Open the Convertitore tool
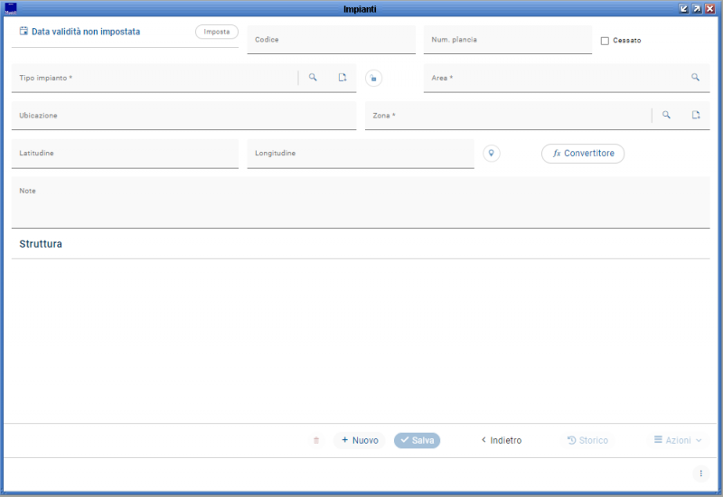This screenshot has width=723, height=497. coord(583,154)
